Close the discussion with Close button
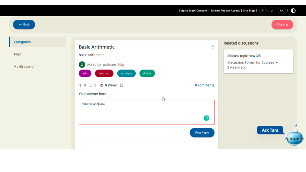 click(x=282, y=25)
